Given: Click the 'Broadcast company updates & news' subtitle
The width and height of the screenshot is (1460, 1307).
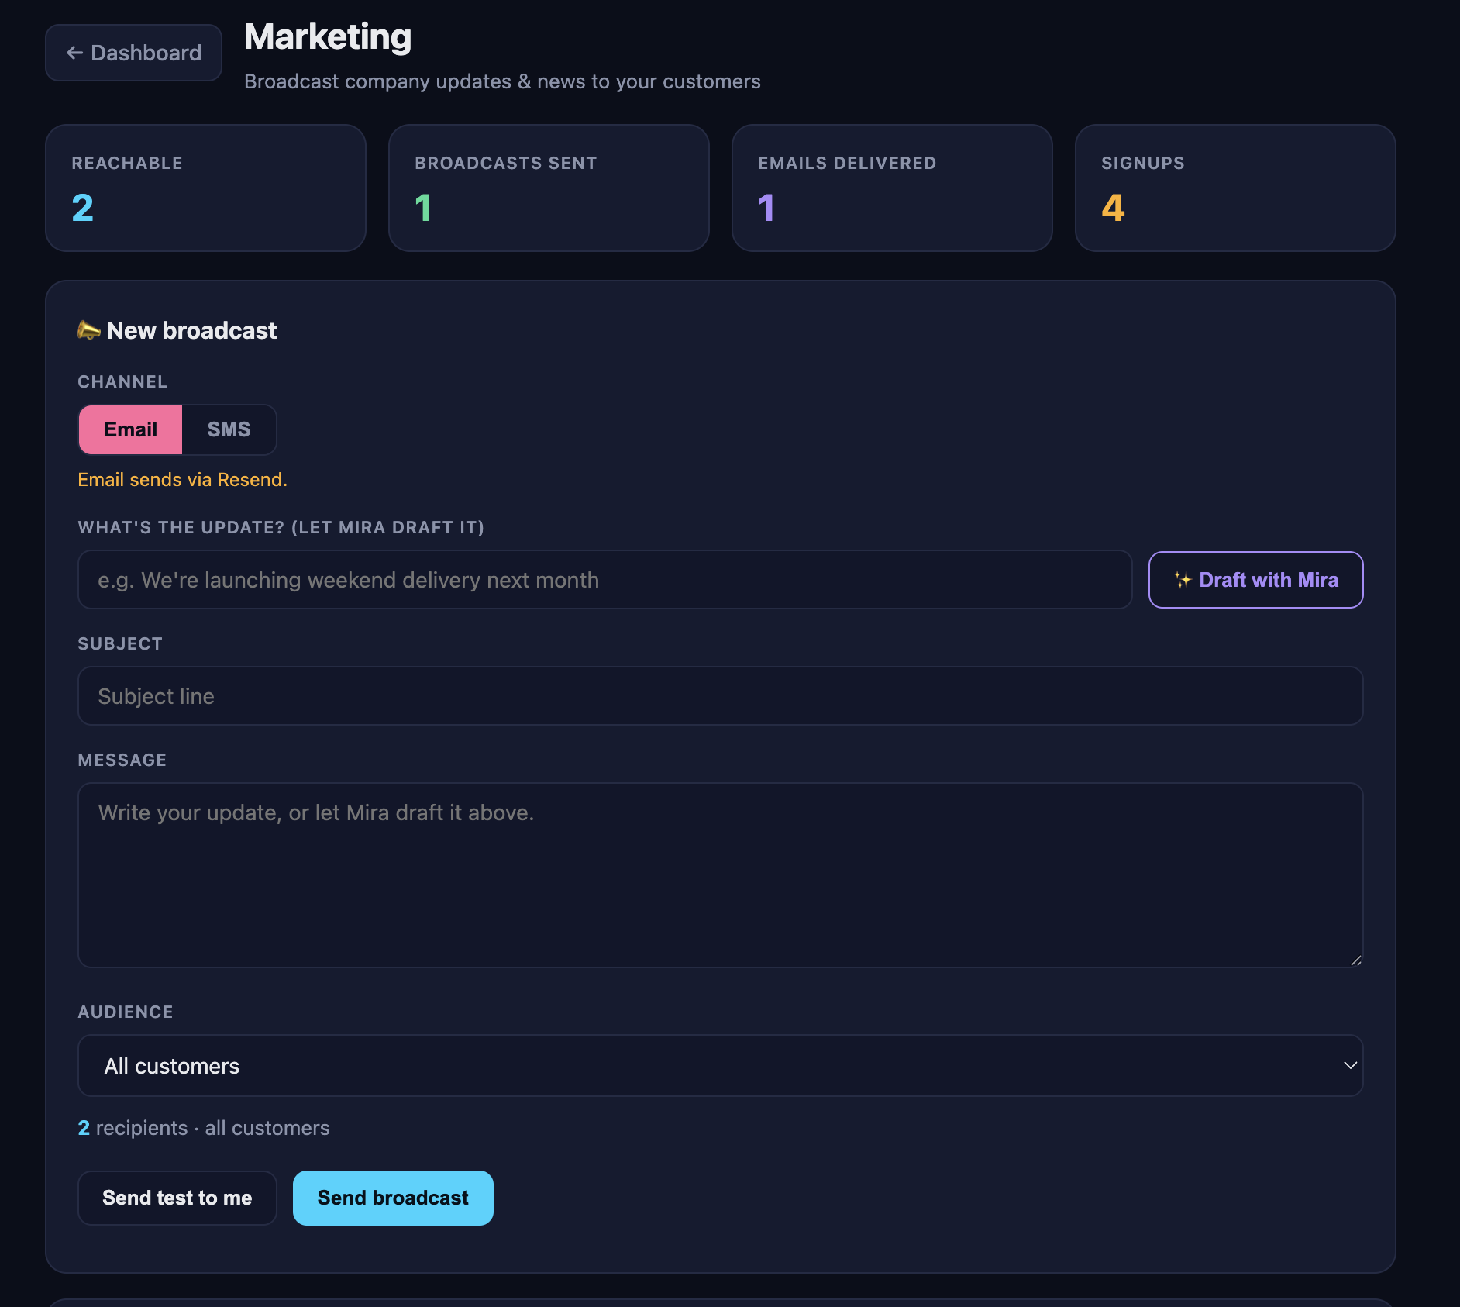Looking at the screenshot, I should [x=502, y=81].
